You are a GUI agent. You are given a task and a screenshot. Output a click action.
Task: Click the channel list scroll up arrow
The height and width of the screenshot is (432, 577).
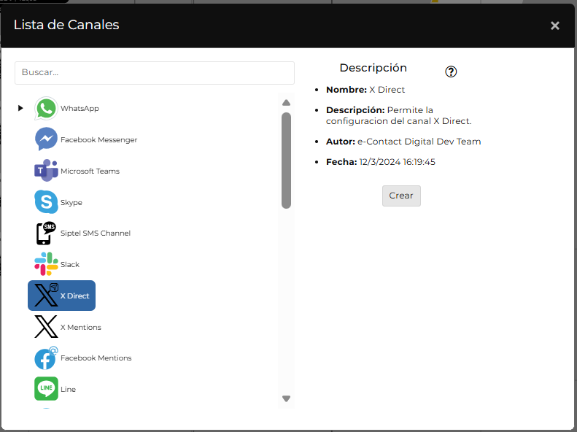(286, 103)
